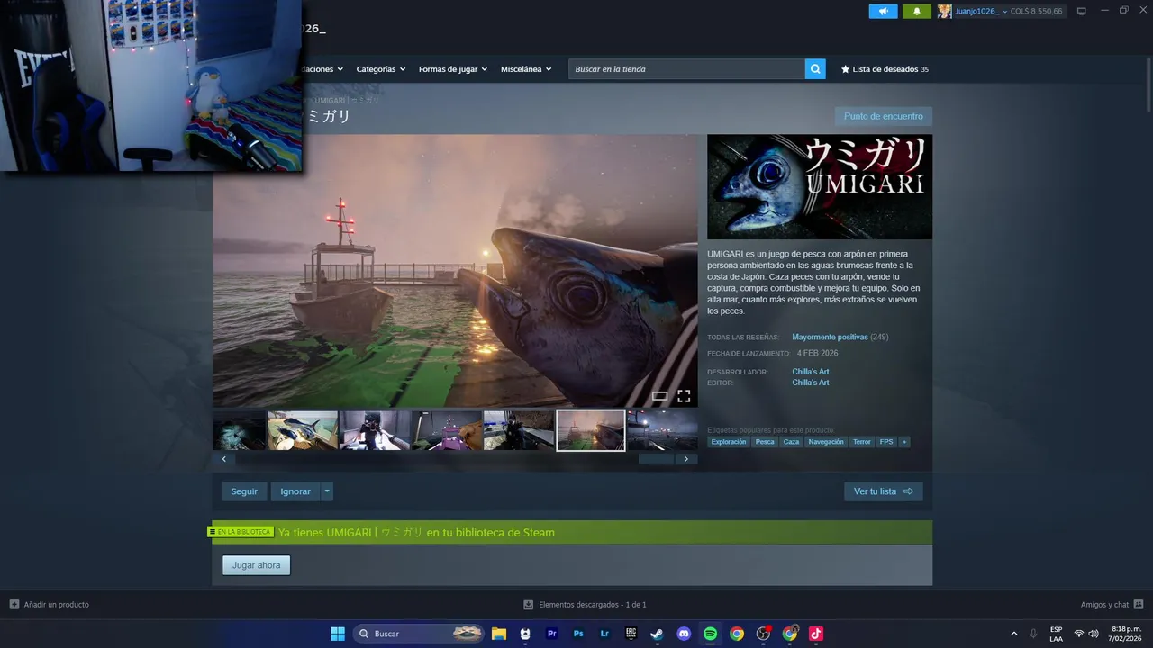Expand the Categorías store menu

click(380, 69)
